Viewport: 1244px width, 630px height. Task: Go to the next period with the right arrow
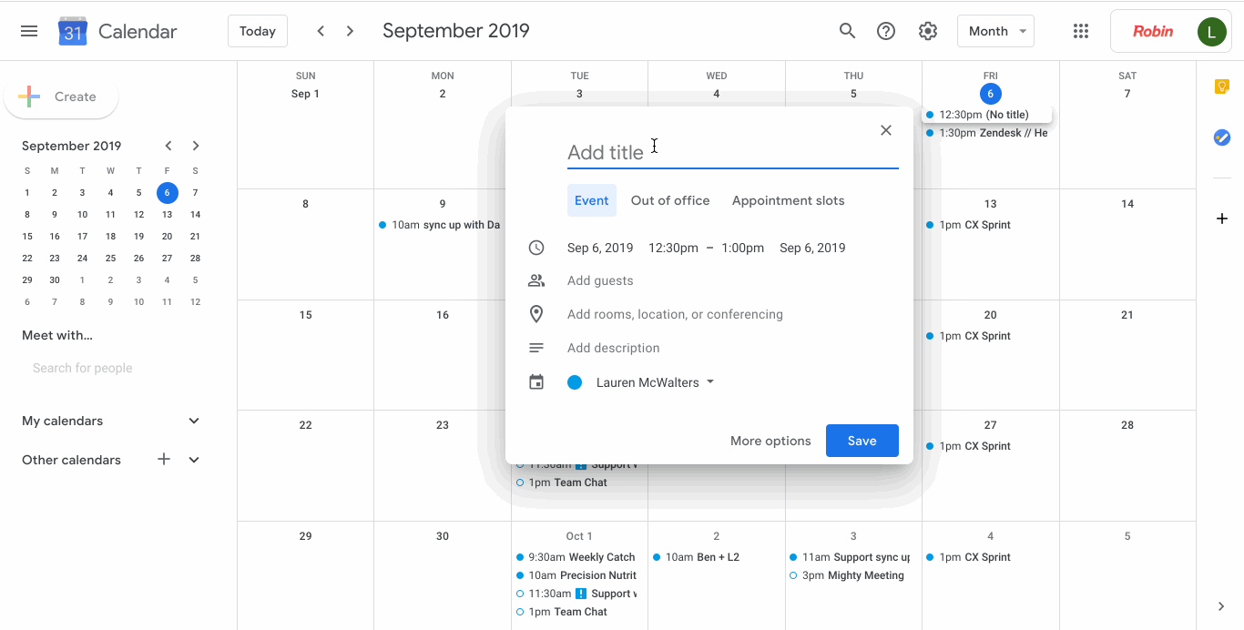pos(350,30)
